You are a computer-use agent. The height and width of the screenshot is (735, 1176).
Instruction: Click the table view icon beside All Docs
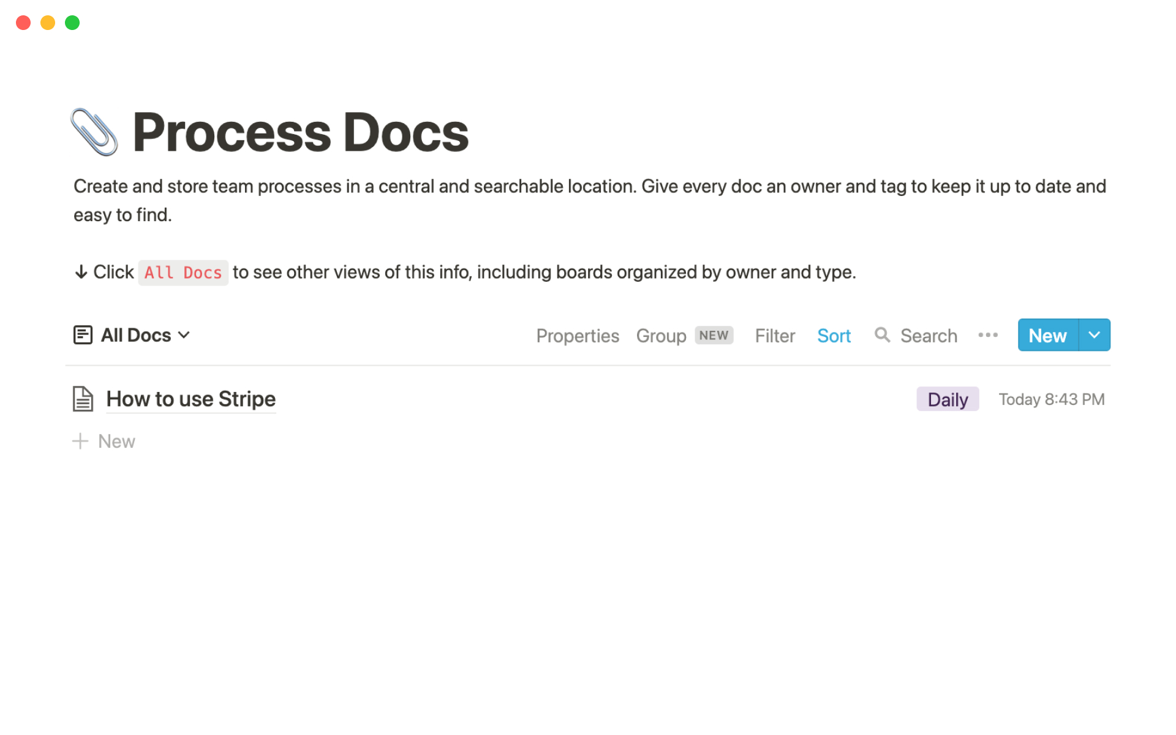[83, 335]
